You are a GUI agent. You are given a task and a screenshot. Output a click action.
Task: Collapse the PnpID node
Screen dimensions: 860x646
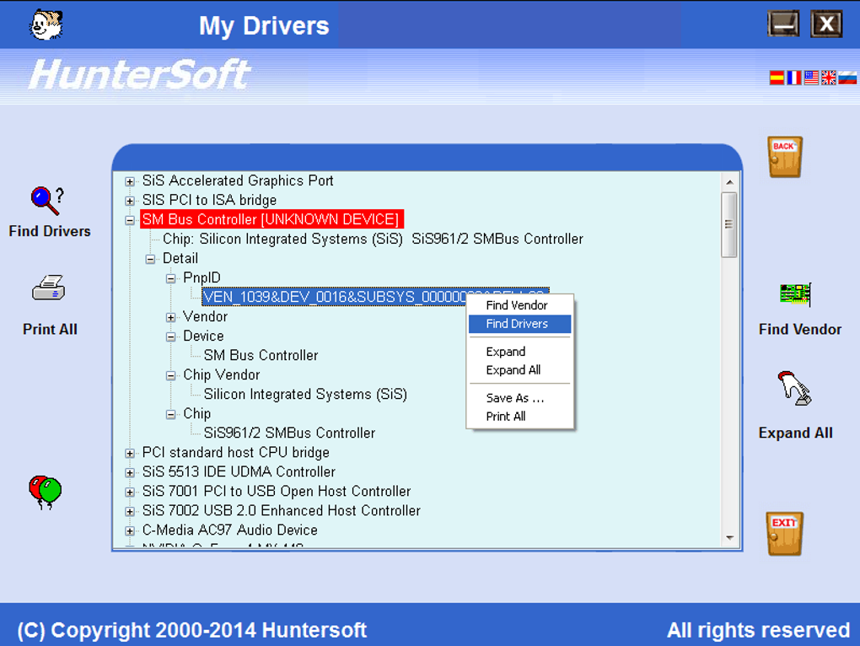[x=170, y=278]
